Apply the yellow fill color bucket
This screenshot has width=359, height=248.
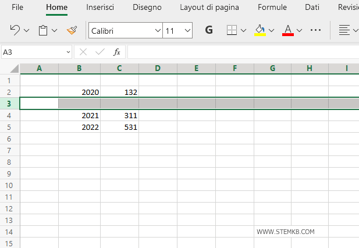(260, 30)
